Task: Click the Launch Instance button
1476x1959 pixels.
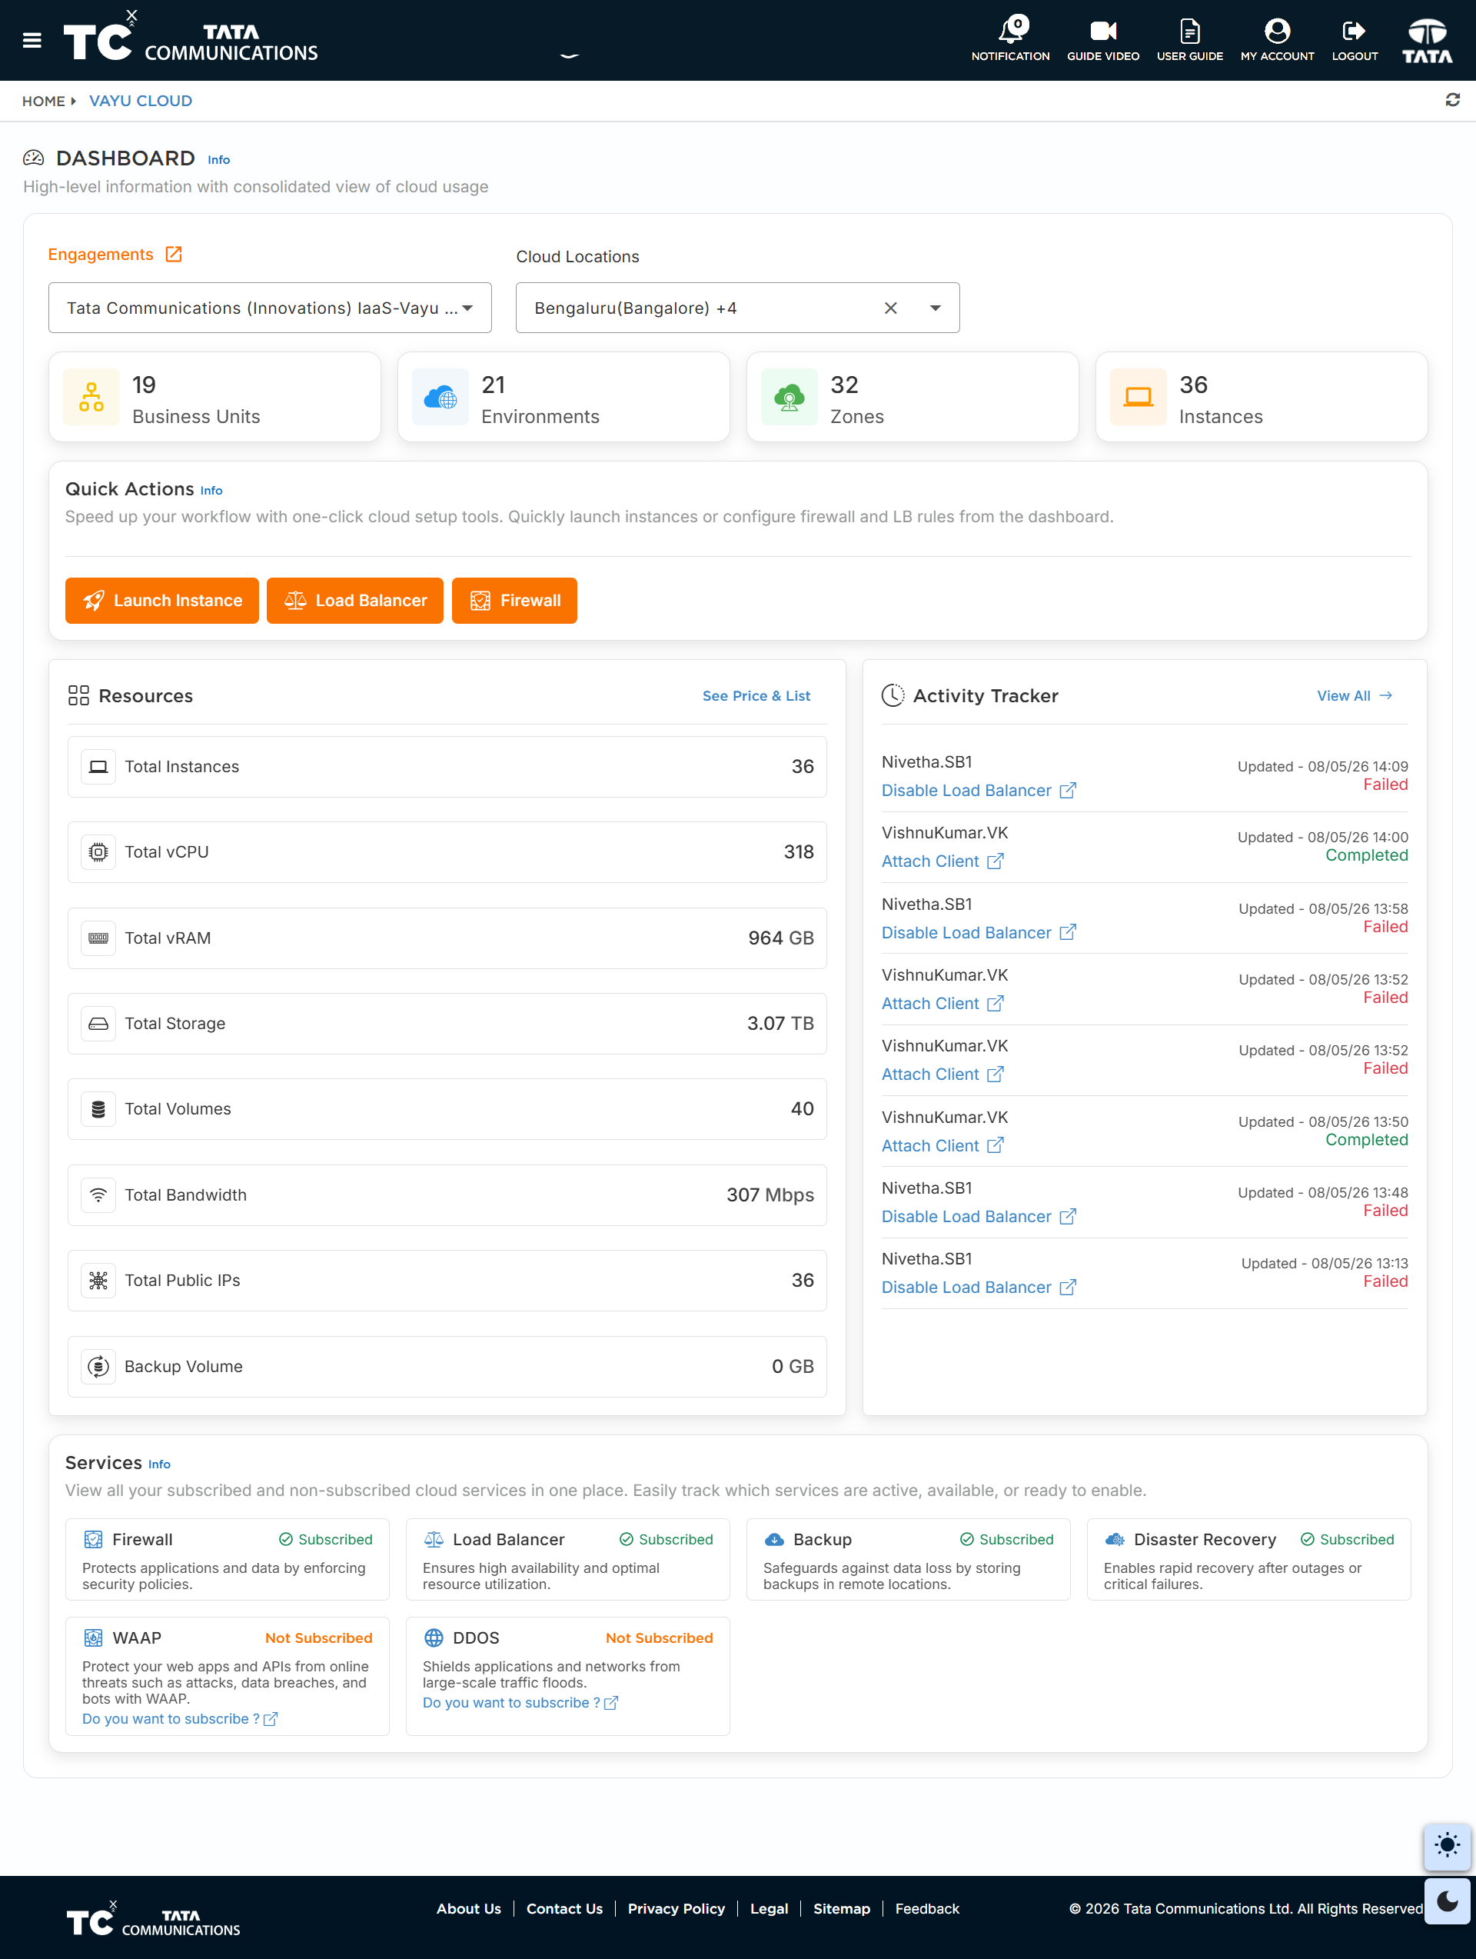Action: tap(162, 601)
